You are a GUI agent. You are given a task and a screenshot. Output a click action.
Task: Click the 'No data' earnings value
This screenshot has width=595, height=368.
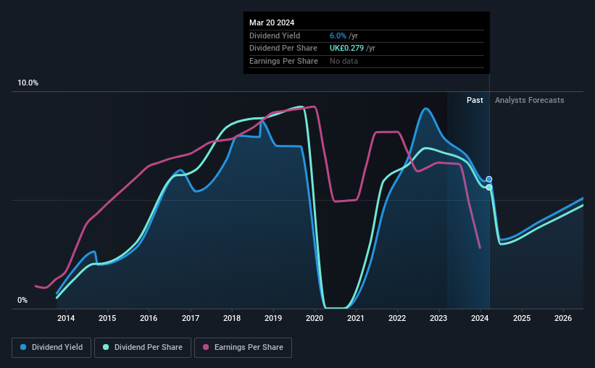click(x=344, y=61)
